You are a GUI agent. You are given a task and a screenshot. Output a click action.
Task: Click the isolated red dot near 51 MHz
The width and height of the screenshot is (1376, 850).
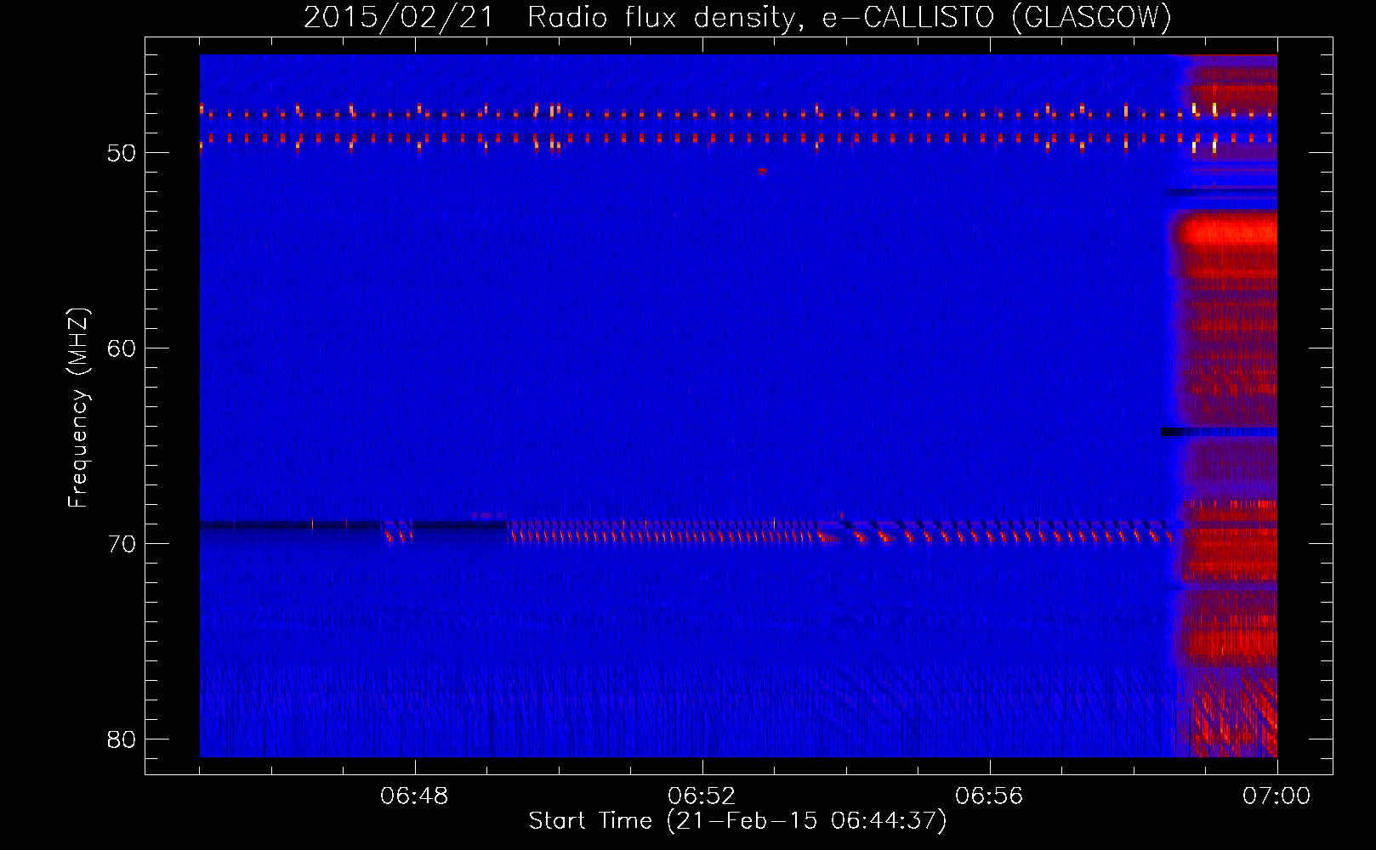click(x=762, y=171)
